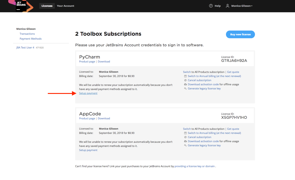
Task: Open Transactions in the sidebar
Action: 27,34
